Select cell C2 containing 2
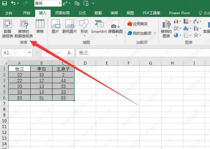This screenshot has width=210, height=149. (63, 75)
